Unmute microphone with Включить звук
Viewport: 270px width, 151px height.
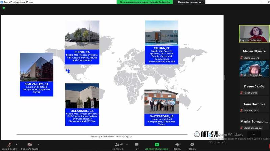[x=10, y=146]
